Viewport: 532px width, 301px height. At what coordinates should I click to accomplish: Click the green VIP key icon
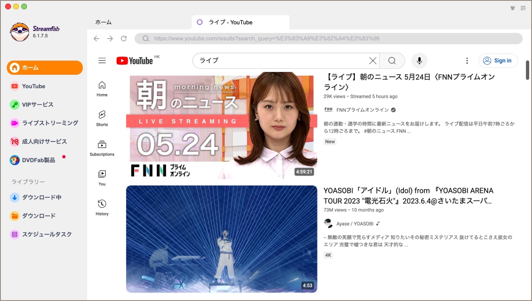[15, 105]
